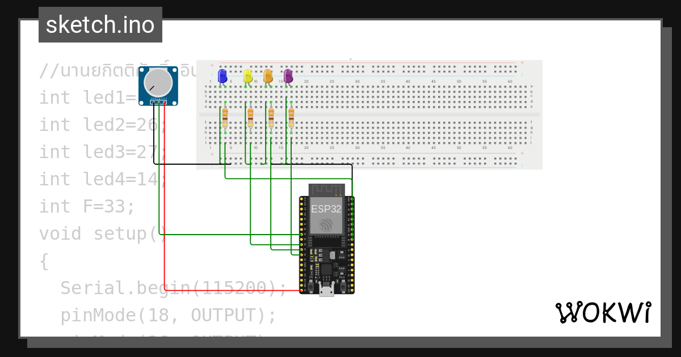This screenshot has width=681, height=357.
Task: Click the code line 'int led4=14;'
Action: click(103, 179)
